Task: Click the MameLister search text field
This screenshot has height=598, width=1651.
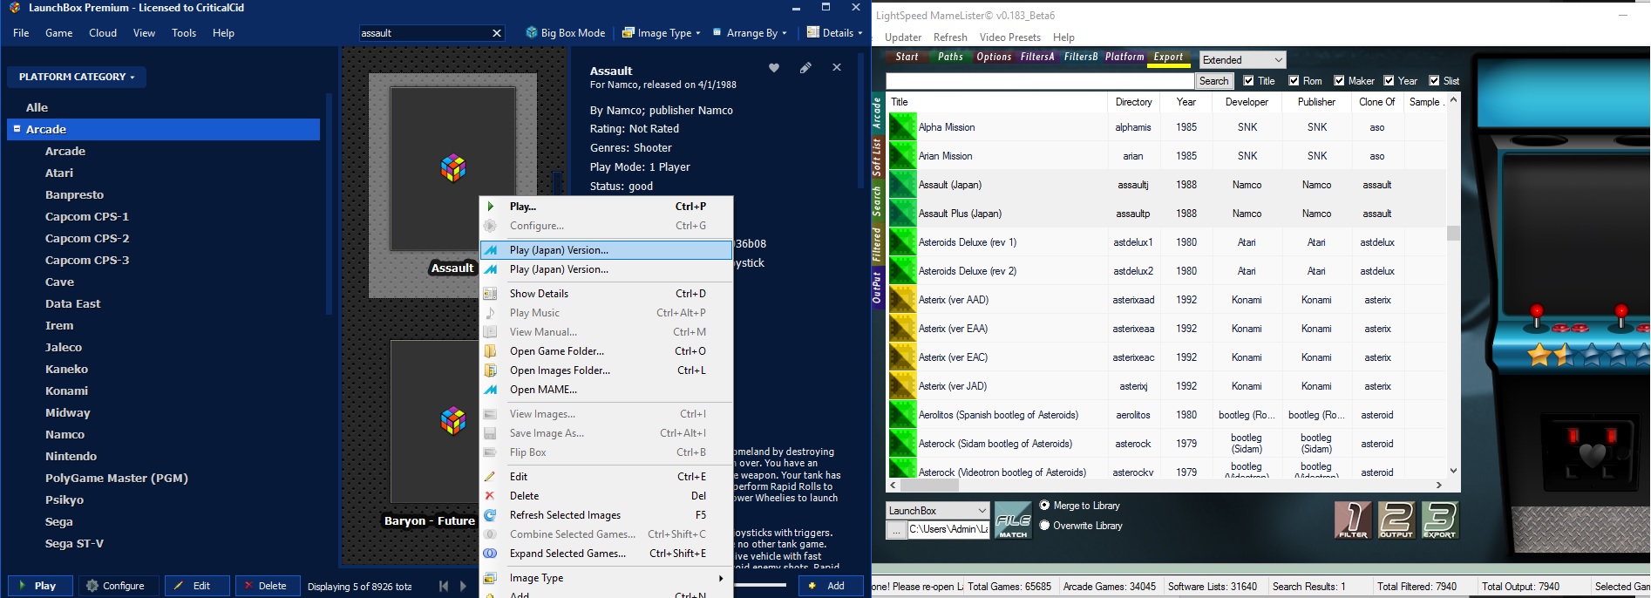Action: [1040, 81]
